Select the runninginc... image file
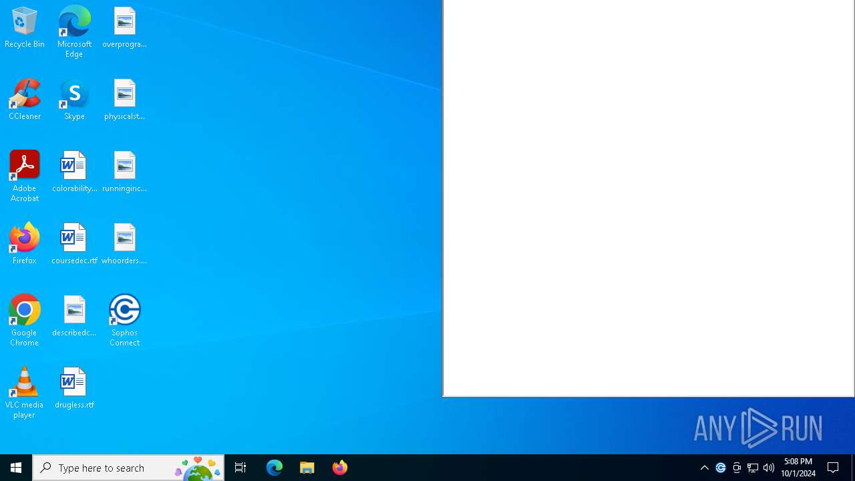The width and height of the screenshot is (855, 481). (124, 172)
